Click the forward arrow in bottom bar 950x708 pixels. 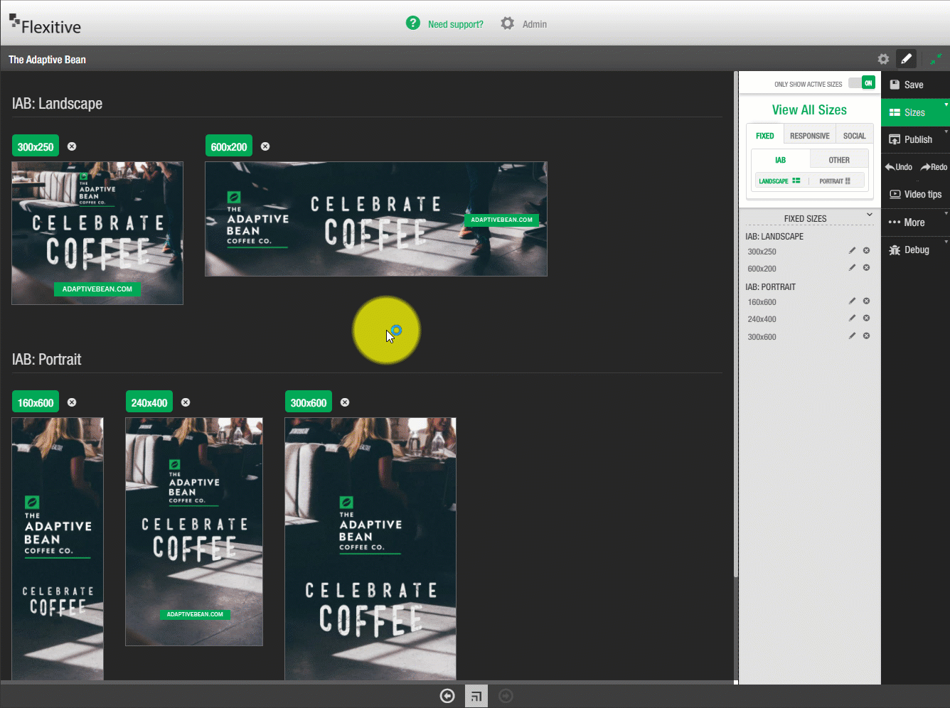506,696
